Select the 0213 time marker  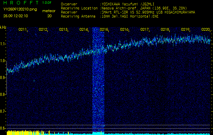(x=63, y=30)
